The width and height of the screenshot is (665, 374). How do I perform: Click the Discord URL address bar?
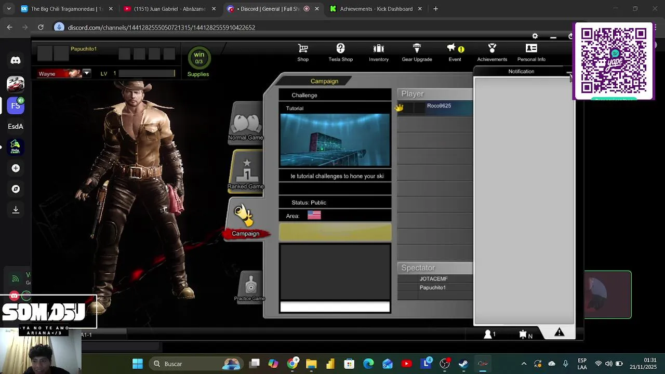click(161, 28)
